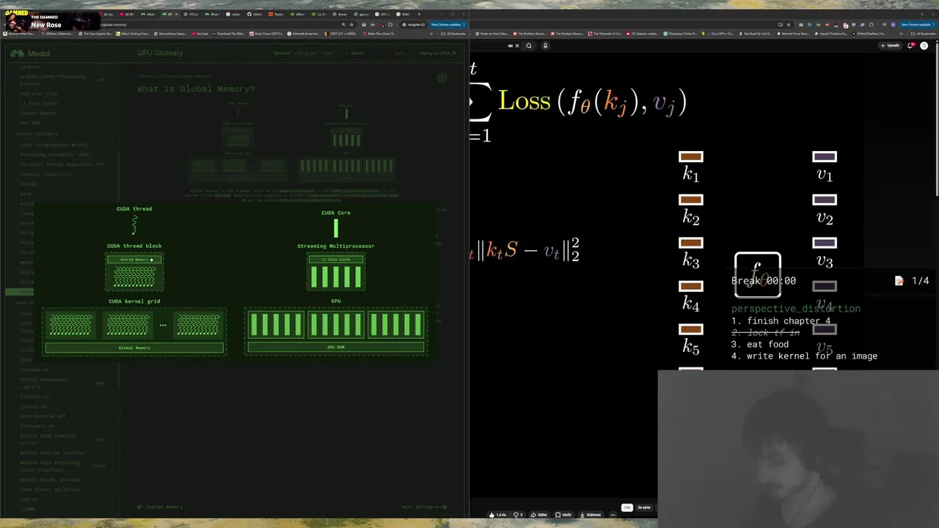Open Register File in the sidebar
939x528 pixels.
pos(39,93)
